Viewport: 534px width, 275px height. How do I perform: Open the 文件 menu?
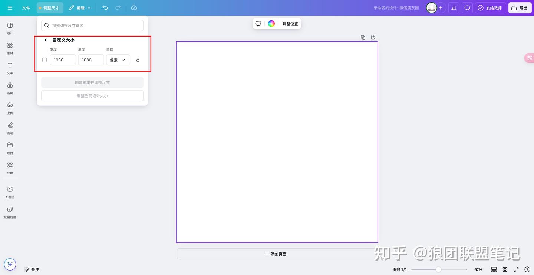(26, 8)
